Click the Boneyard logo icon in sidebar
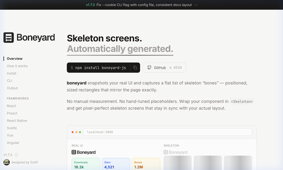This screenshot has height=170, width=283. pyautogui.click(x=8, y=37)
